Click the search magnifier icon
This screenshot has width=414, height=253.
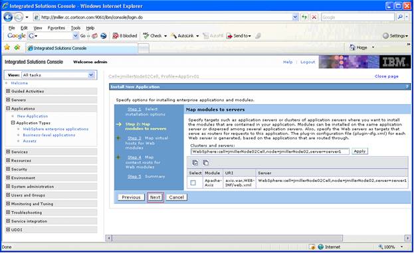pos(400,17)
